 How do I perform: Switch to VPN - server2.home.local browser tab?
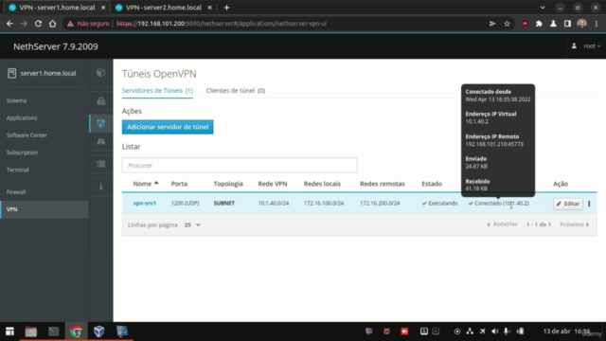coord(164,8)
